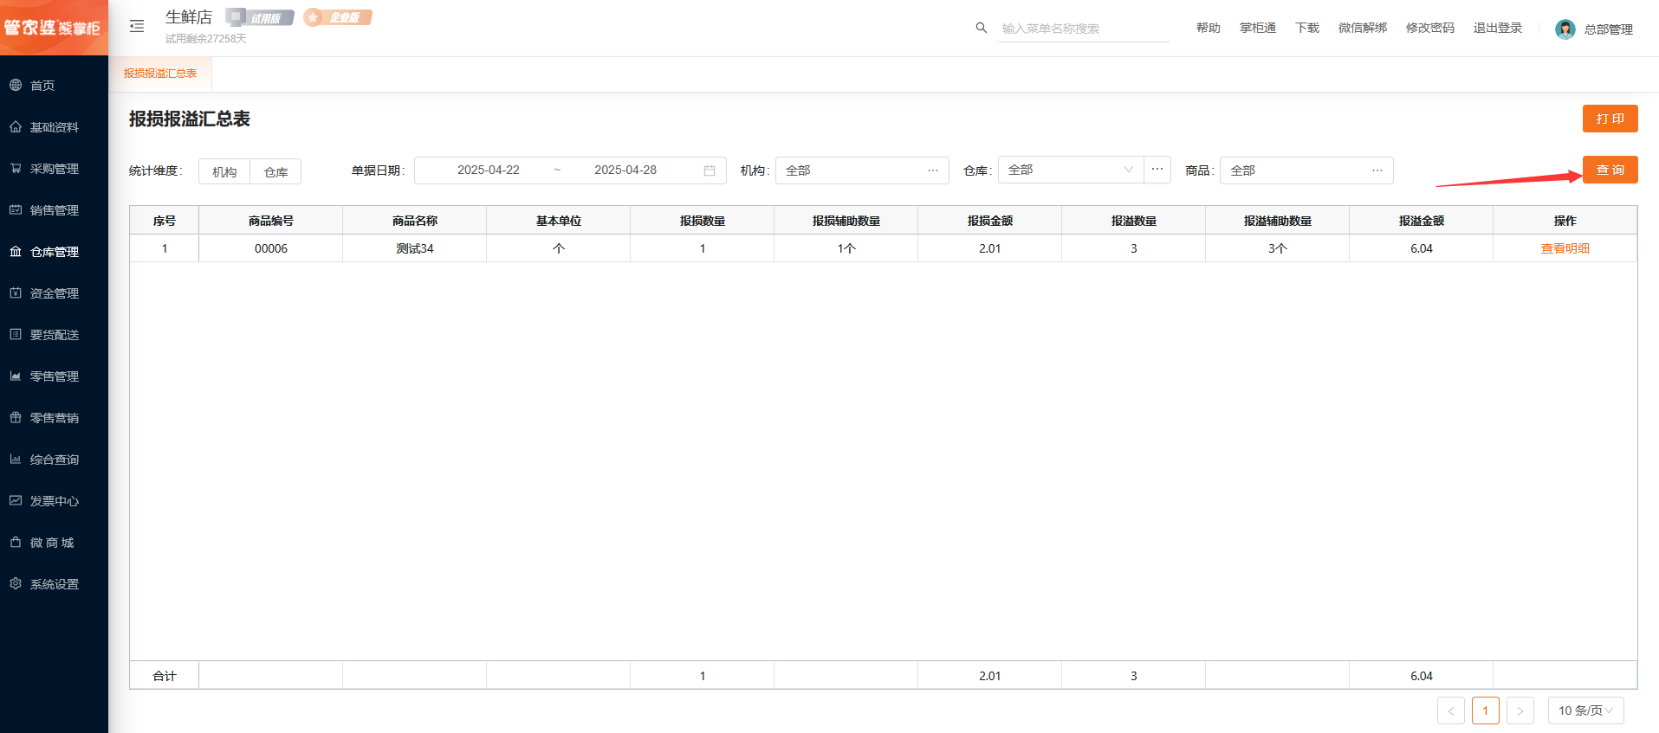The width and height of the screenshot is (1659, 733).
Task: Click the 企业版 badge icon
Action: (338, 17)
